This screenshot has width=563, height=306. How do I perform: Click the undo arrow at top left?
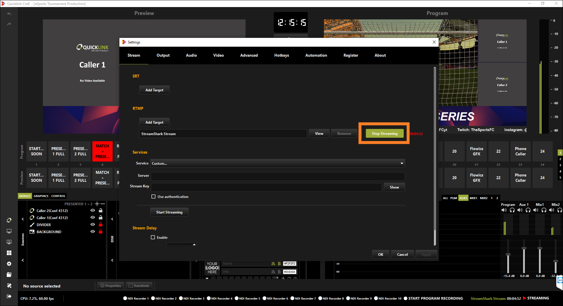point(9,14)
